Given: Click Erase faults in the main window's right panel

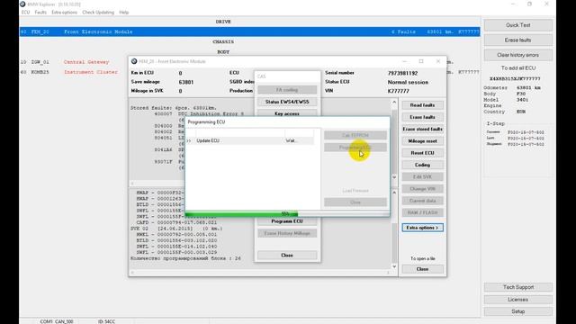Looking at the screenshot, I should coord(518,40).
